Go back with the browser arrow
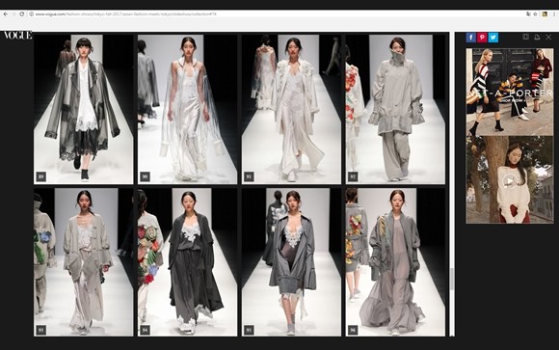 [6, 13]
